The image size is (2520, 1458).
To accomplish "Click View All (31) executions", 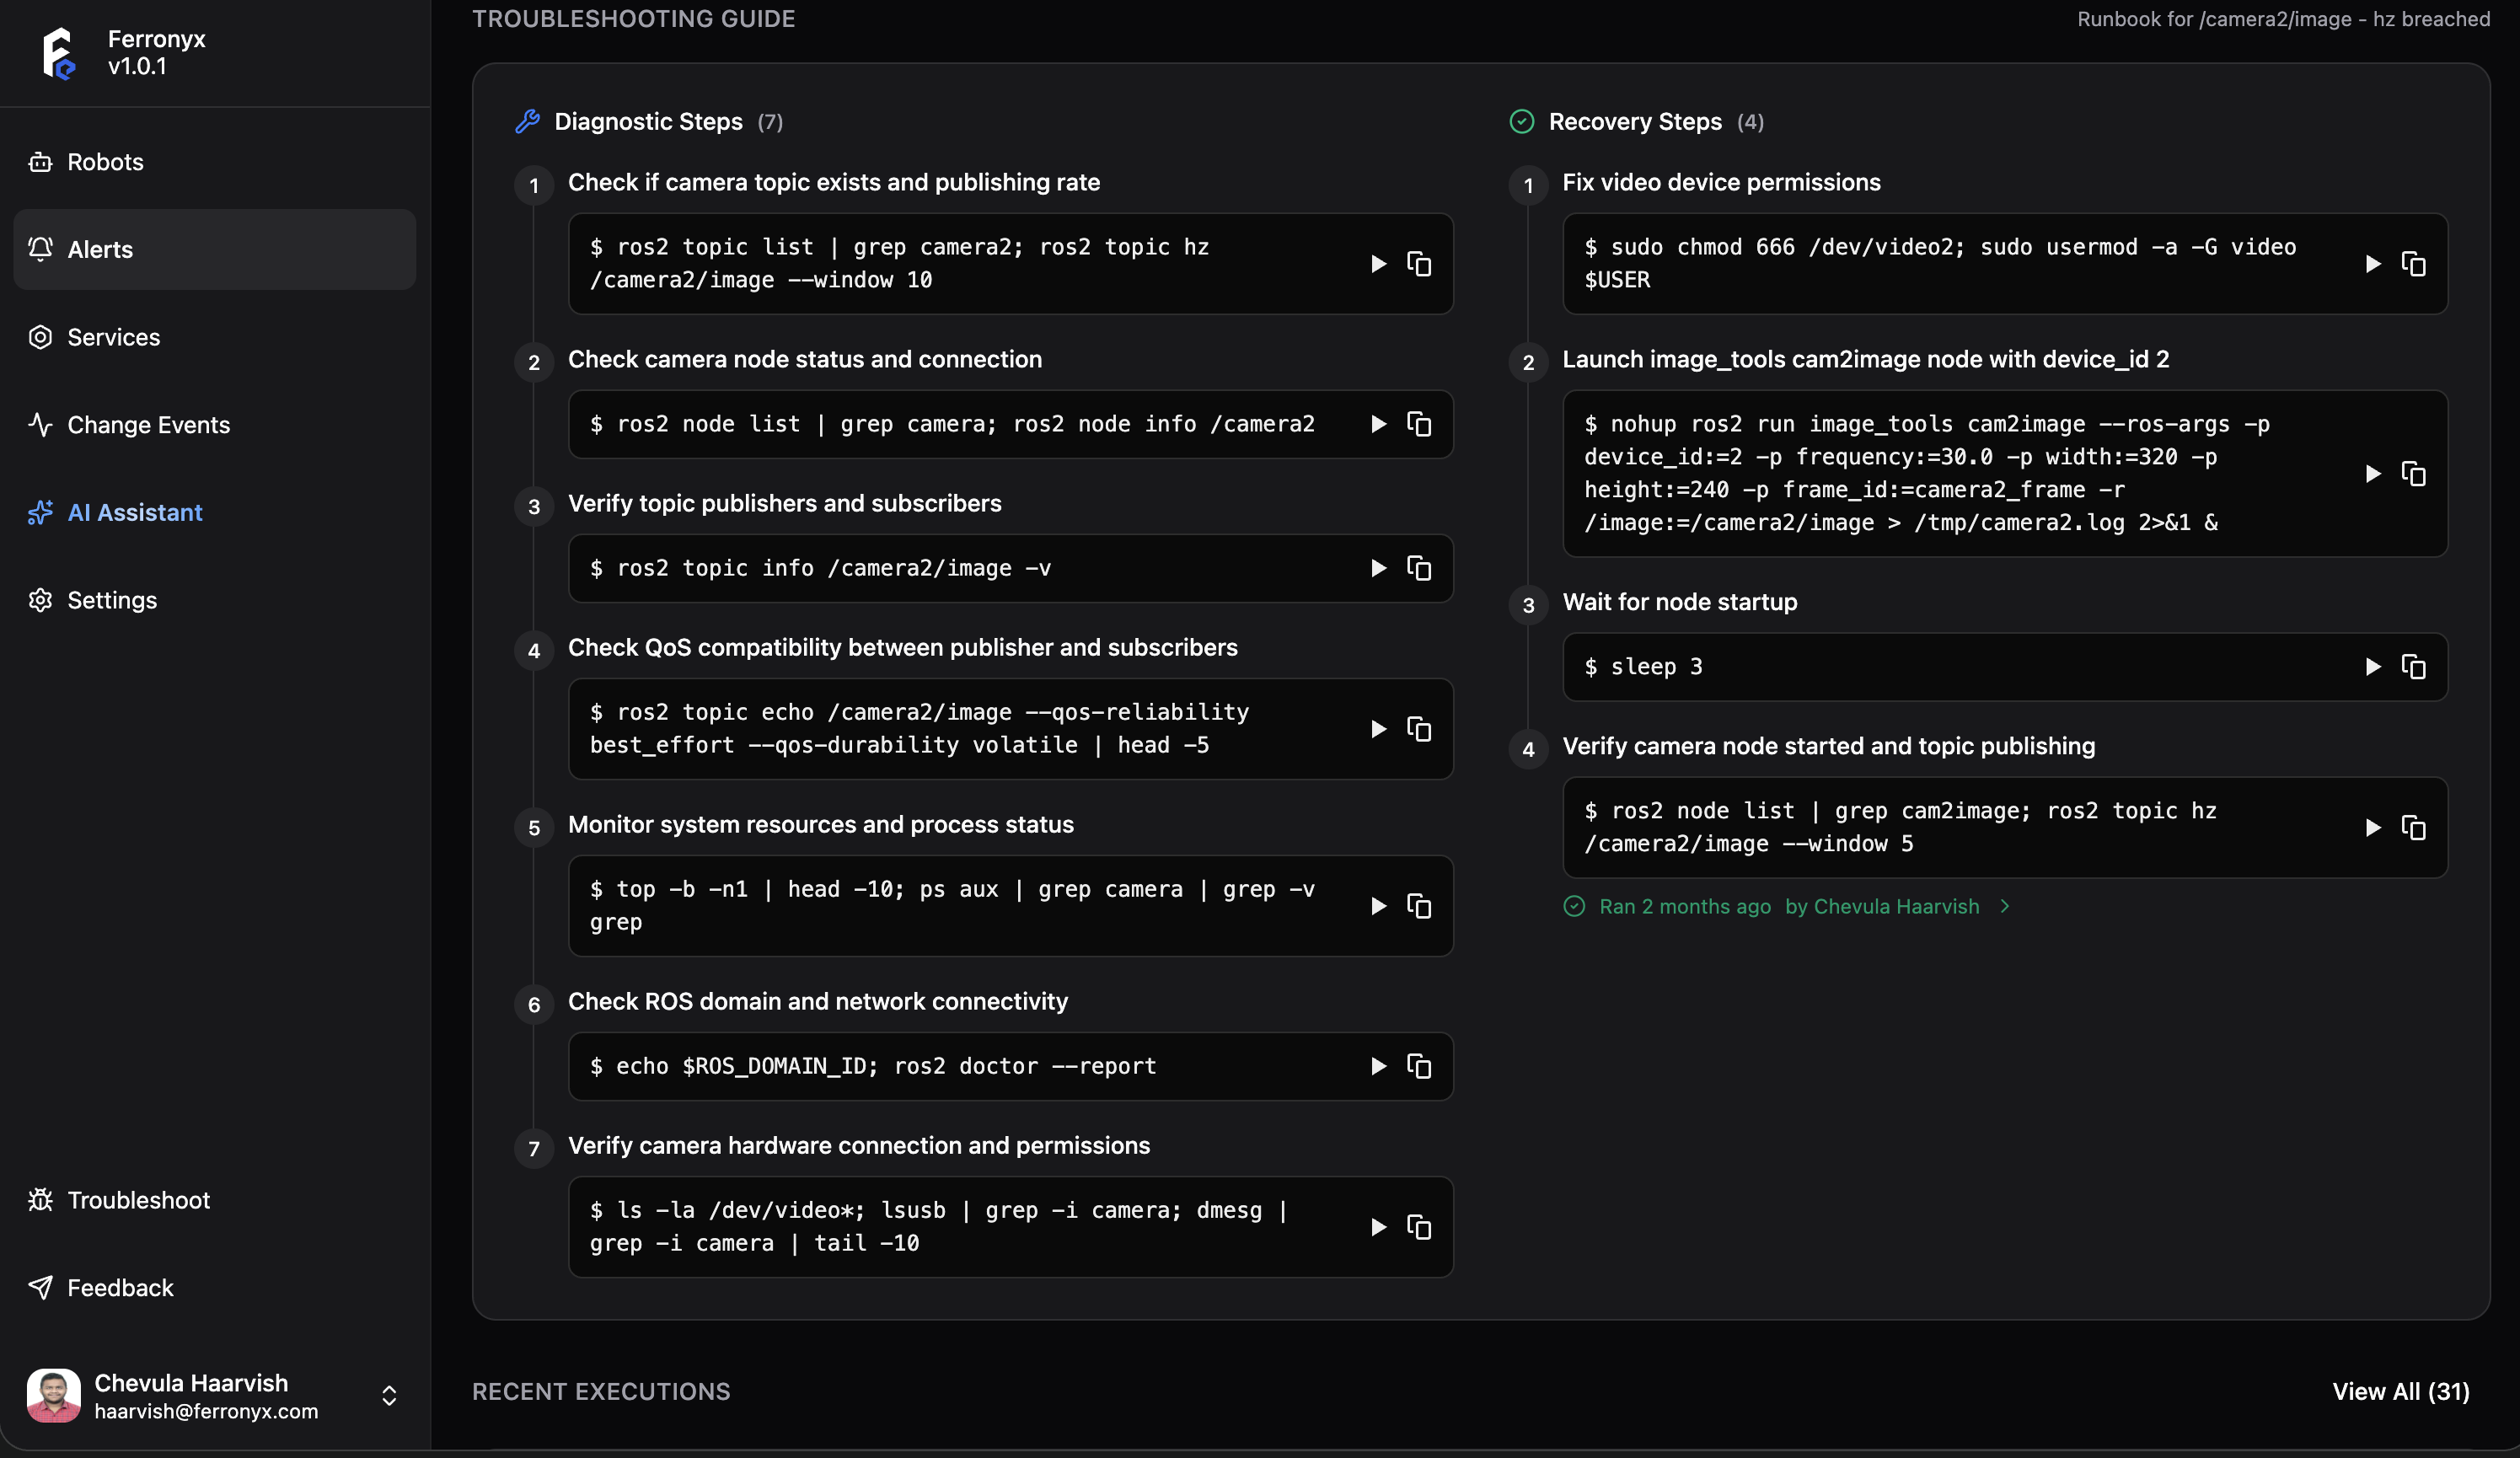I will 2400,1392.
